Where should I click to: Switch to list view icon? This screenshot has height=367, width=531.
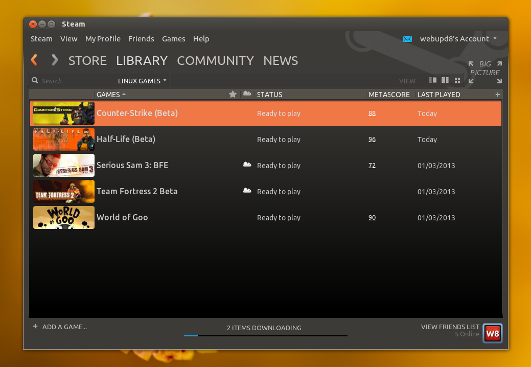pyautogui.click(x=445, y=80)
